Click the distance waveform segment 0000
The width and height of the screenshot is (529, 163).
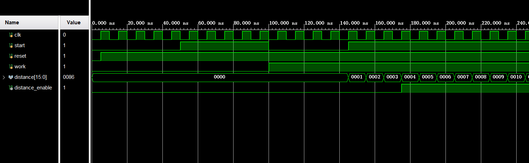pyautogui.click(x=220, y=77)
